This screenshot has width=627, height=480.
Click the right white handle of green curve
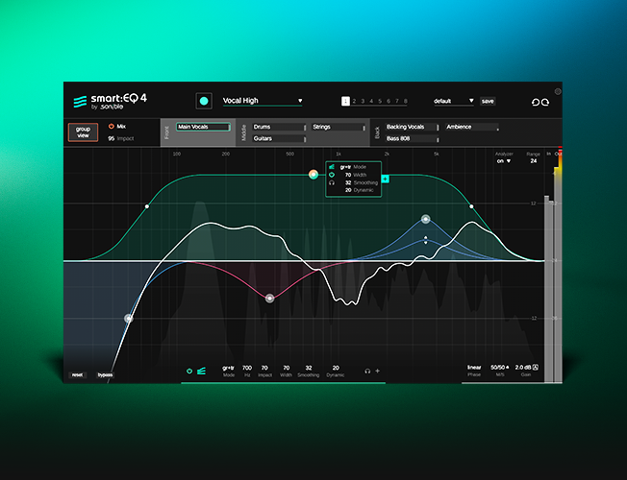(x=471, y=206)
